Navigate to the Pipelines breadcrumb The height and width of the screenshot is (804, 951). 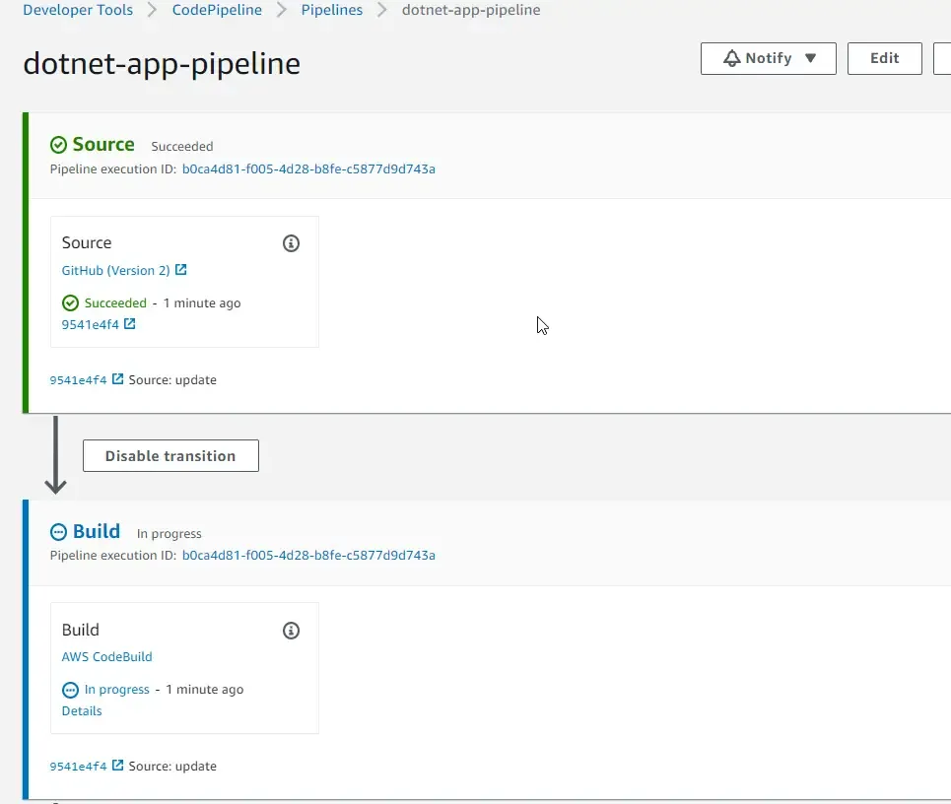pyautogui.click(x=331, y=10)
